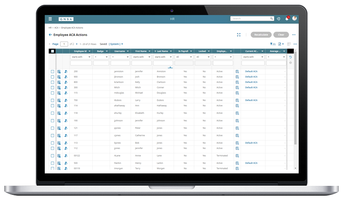Open employee profile icon for jbronson row

click(x=66, y=77)
